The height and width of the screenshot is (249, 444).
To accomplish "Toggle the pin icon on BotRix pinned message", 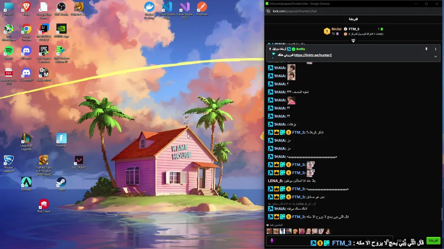I will tap(426, 49).
